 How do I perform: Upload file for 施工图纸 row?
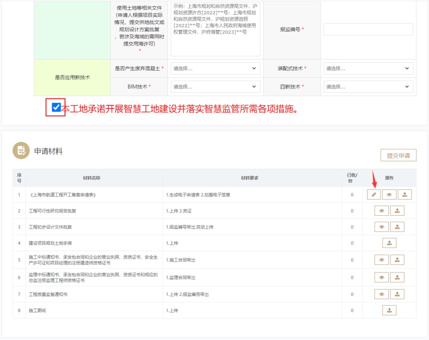click(389, 310)
